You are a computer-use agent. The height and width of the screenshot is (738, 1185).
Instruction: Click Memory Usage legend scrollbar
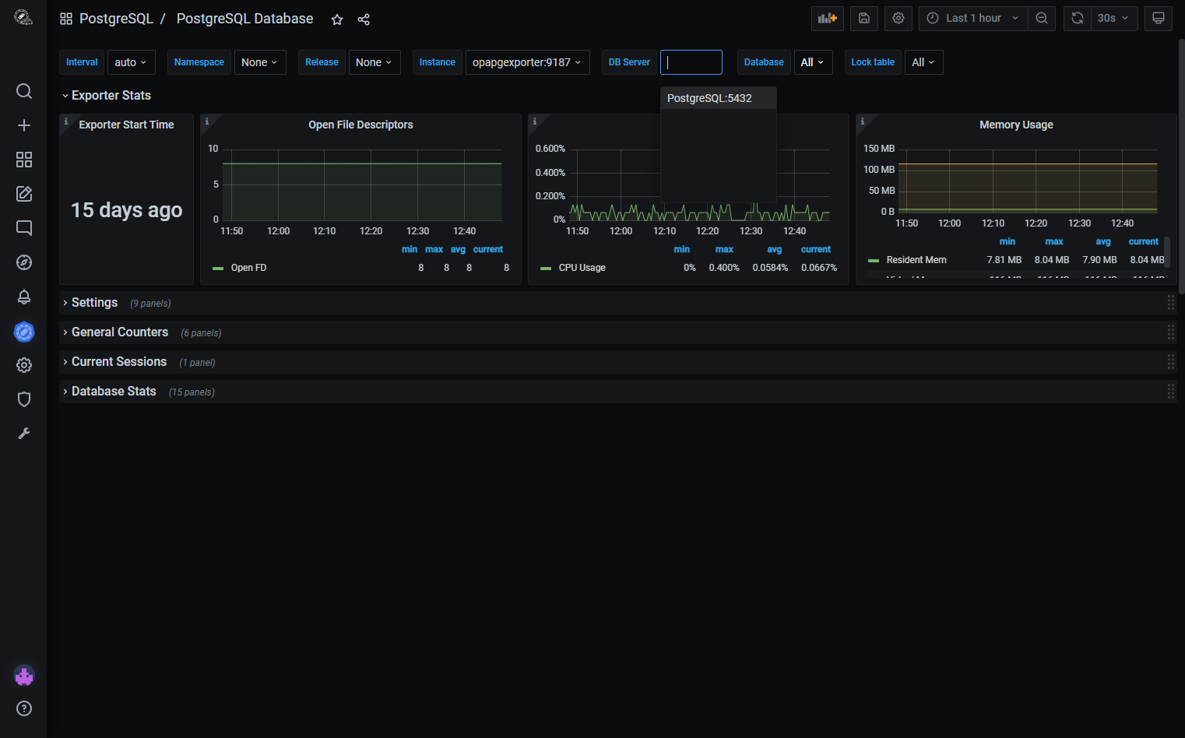pos(1167,252)
